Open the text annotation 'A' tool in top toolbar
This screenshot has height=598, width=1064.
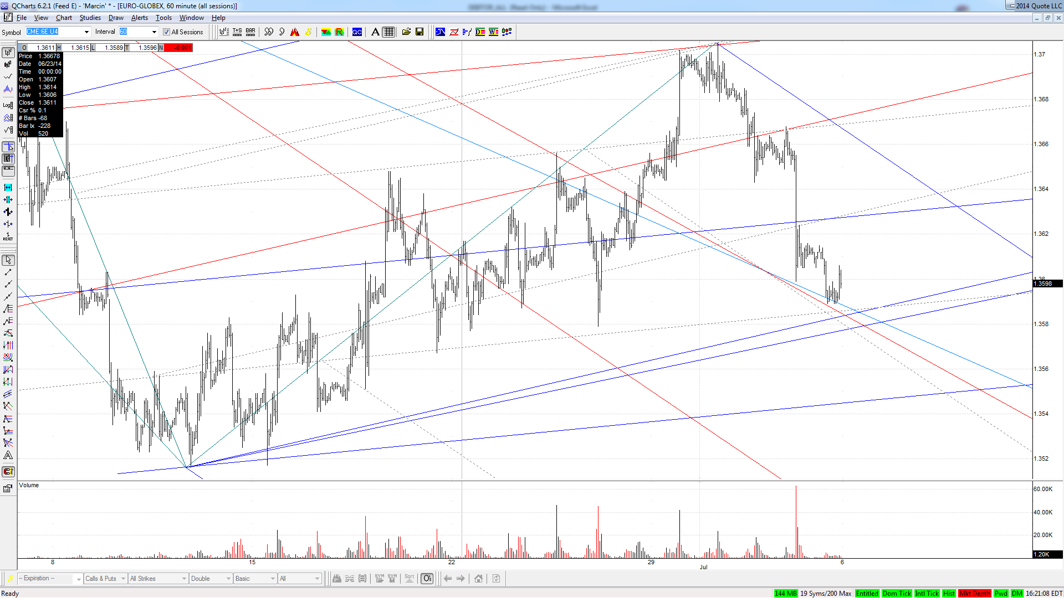(x=375, y=32)
